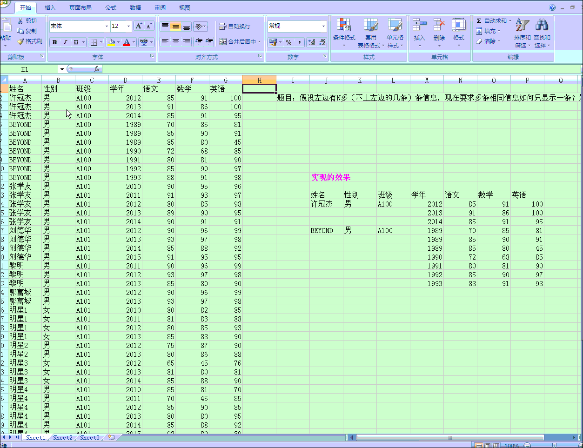The image size is (583, 448).
Task: Apply the yellow fill color swatch
Action: (x=111, y=42)
